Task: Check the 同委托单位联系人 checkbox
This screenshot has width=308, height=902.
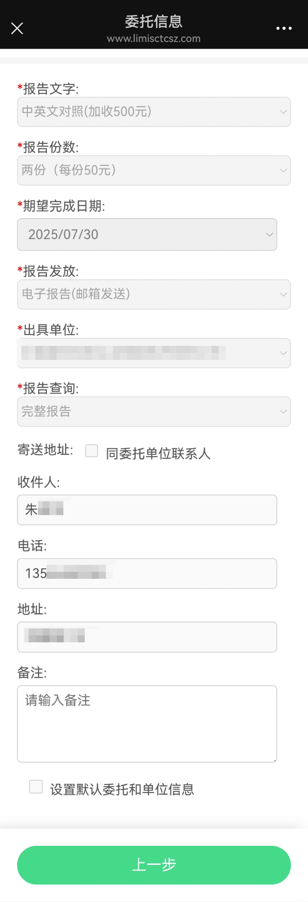Action: point(92,451)
